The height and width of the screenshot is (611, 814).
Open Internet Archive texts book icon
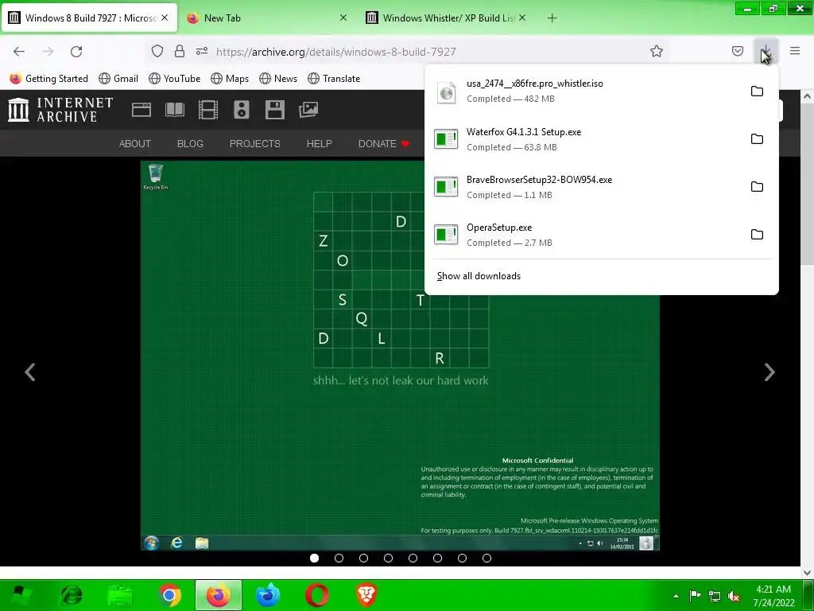pos(174,110)
